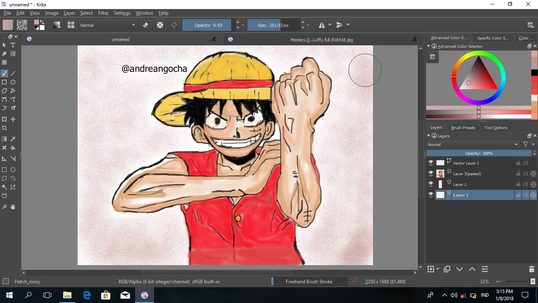This screenshot has width=538, height=303.
Task: Select the Measure tool
Action: tap(13, 159)
